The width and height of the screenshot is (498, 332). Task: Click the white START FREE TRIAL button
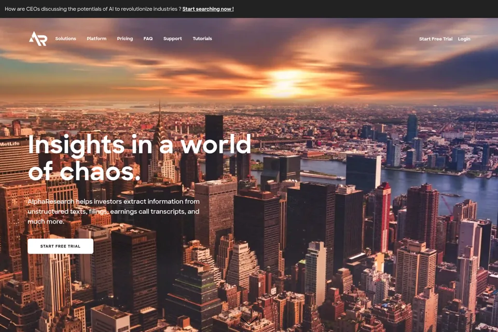pos(60,246)
